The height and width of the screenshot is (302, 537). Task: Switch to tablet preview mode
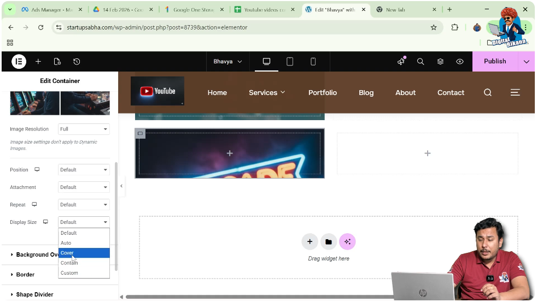[x=290, y=62]
